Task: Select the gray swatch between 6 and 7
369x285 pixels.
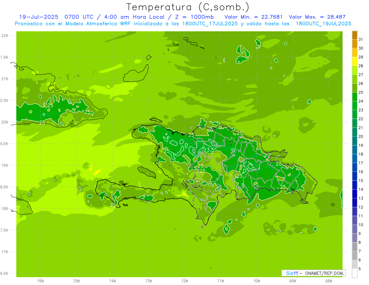Action: (x=355, y=255)
